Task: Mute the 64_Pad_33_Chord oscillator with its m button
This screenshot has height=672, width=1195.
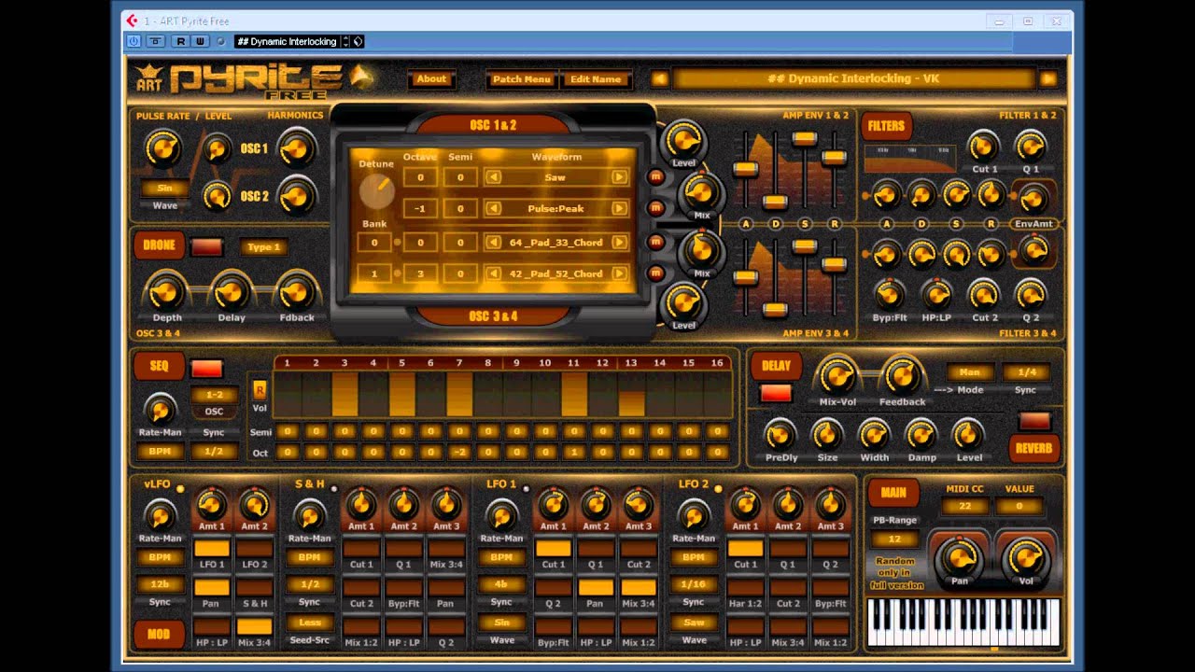Action: coord(655,243)
